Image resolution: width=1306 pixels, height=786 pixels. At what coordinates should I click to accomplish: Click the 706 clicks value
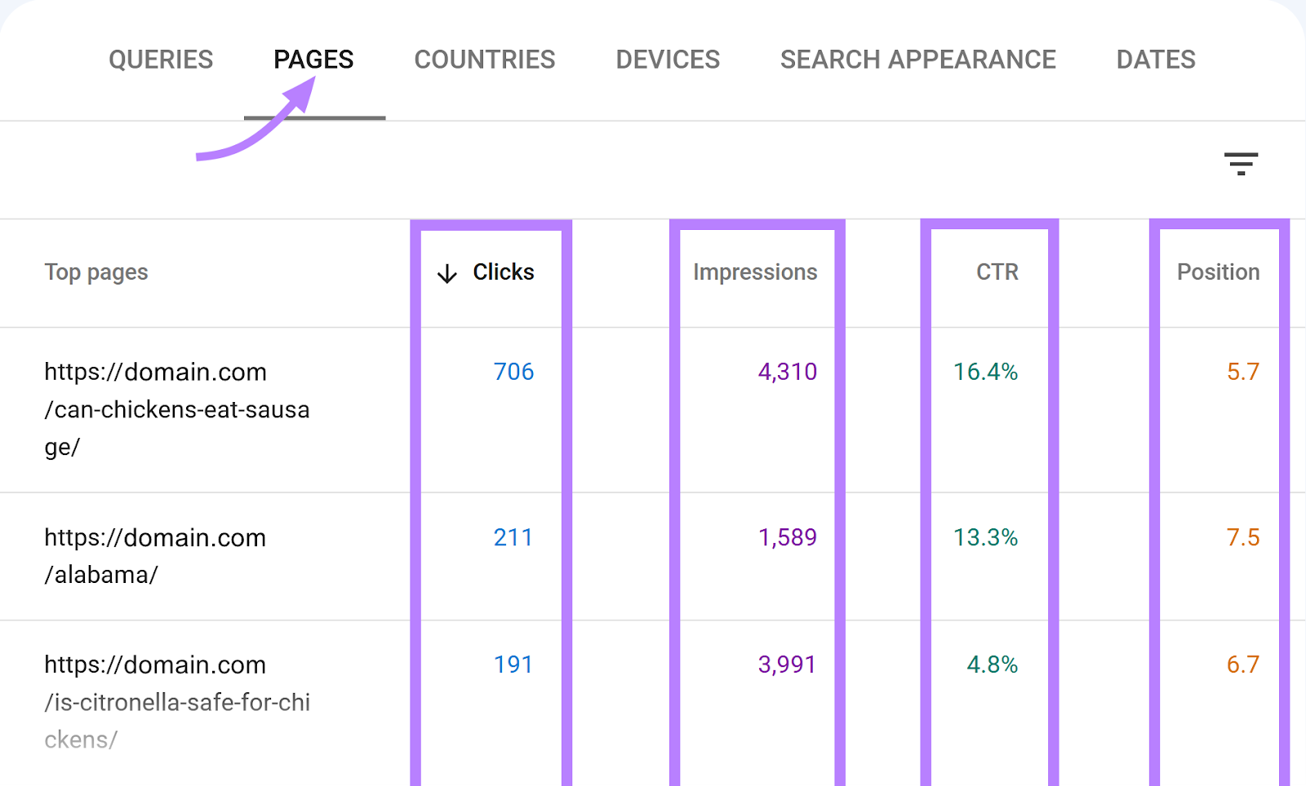(x=513, y=372)
